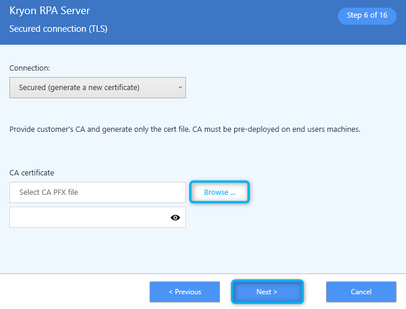Toggle password visibility with the eye icon
Viewport: 406px width, 309px height.
click(175, 218)
